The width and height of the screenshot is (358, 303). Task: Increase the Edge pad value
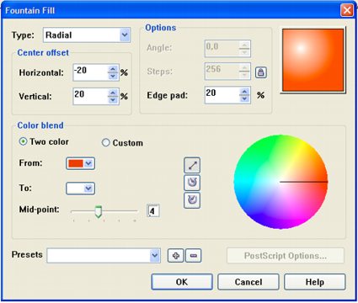coord(244,92)
